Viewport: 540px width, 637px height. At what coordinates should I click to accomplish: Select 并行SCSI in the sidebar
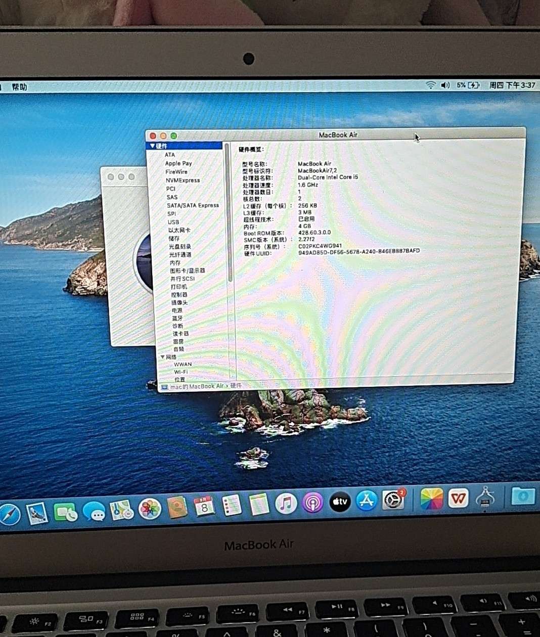click(183, 279)
